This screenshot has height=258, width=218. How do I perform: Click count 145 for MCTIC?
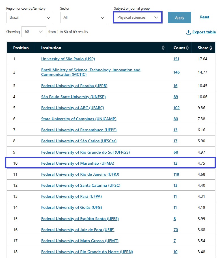click(x=176, y=72)
